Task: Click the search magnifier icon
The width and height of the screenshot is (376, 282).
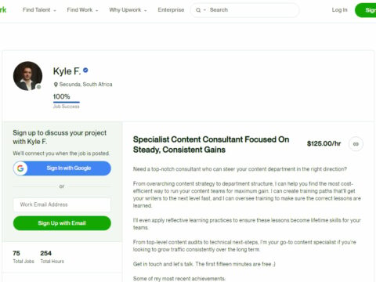Action: click(x=198, y=10)
